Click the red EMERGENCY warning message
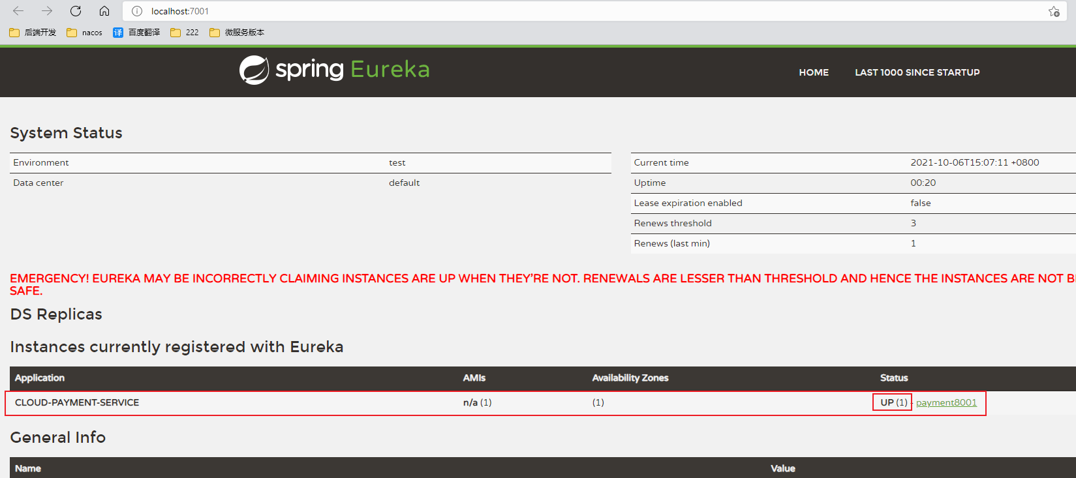1076x478 pixels. point(543,284)
